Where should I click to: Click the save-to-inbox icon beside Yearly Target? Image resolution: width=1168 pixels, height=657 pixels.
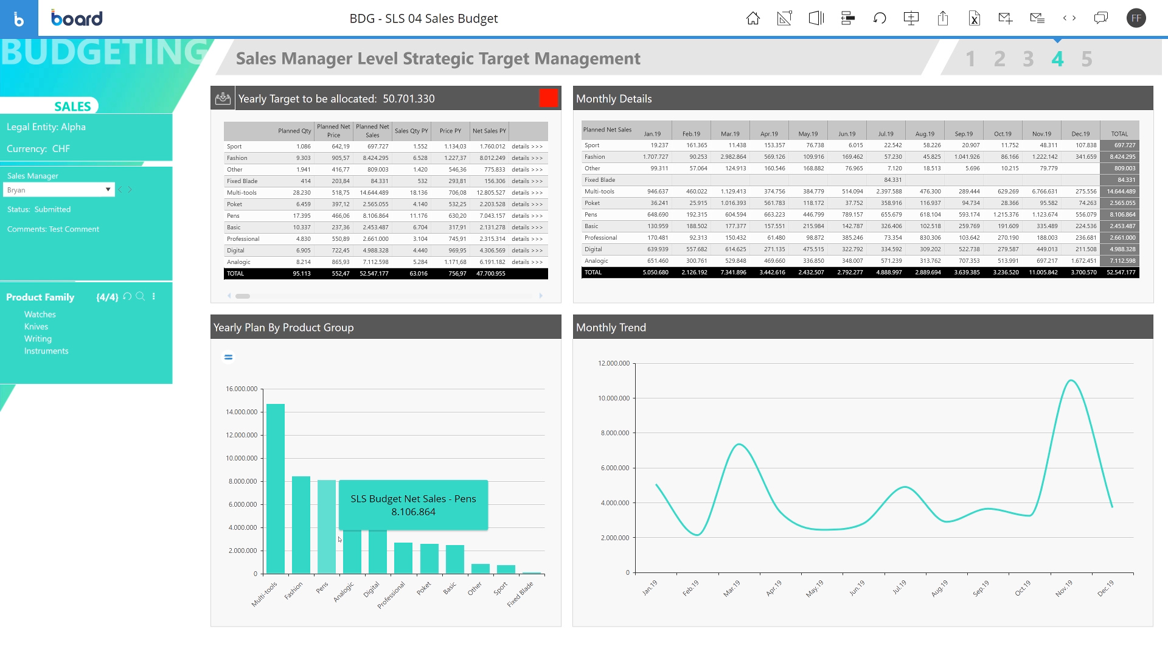[223, 98]
